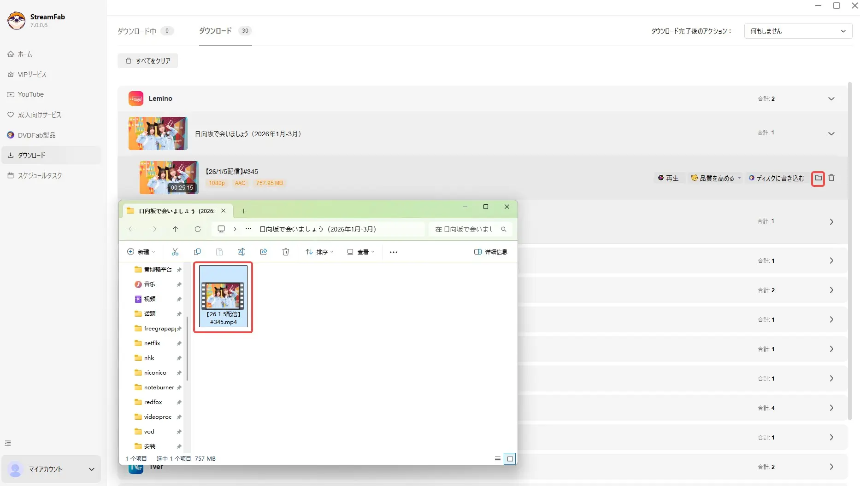Click すべてをクリア button
Screen dimensions: 860x486
147,61
